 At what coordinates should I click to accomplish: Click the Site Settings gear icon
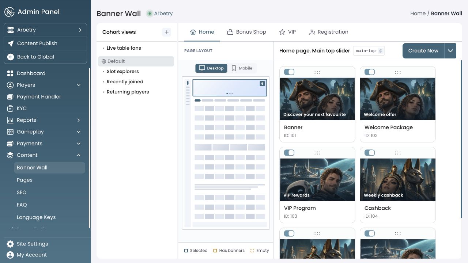coord(10,244)
